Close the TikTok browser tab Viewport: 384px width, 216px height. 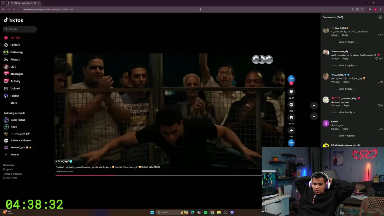(x=38, y=3)
